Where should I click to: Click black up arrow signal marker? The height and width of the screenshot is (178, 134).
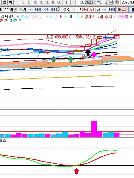point(88,52)
